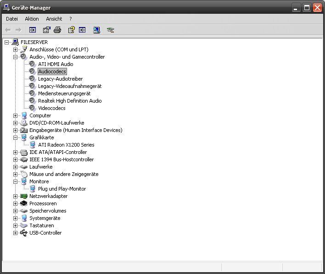
Task: Click the Netzwerkadapter network card icon
Action: tap(24, 196)
